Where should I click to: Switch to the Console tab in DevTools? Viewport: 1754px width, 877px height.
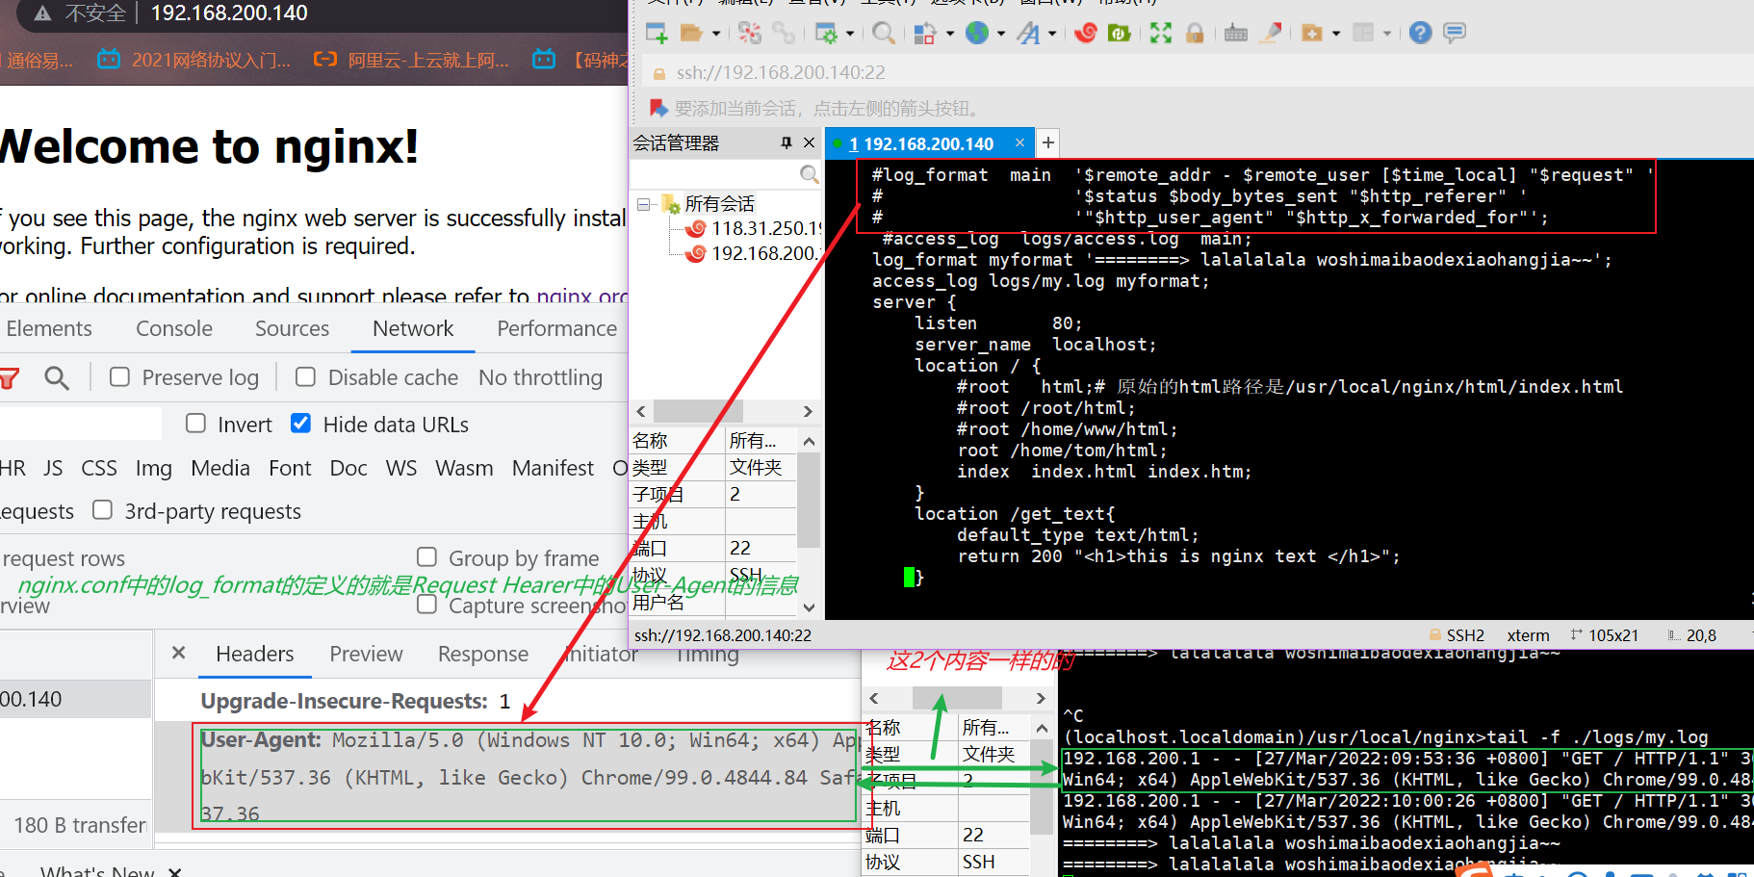173,328
